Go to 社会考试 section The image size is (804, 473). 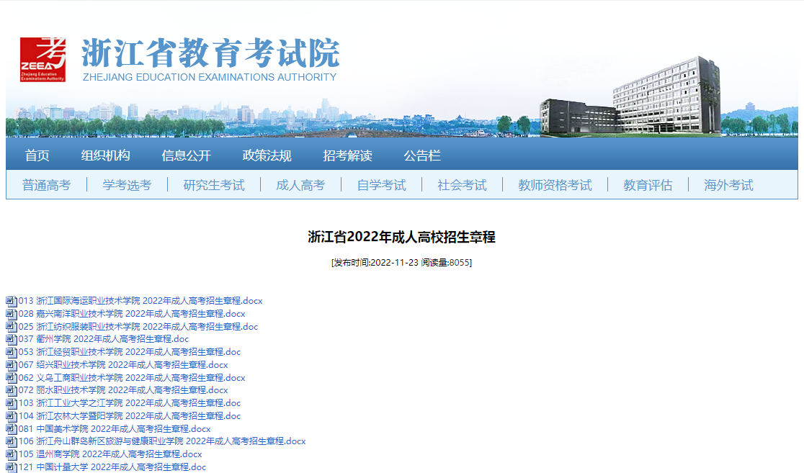coord(462,185)
